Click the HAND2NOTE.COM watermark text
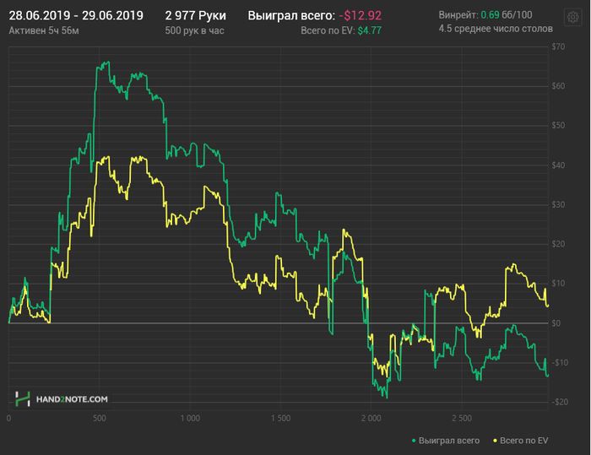The width and height of the screenshot is (591, 455). [x=72, y=398]
